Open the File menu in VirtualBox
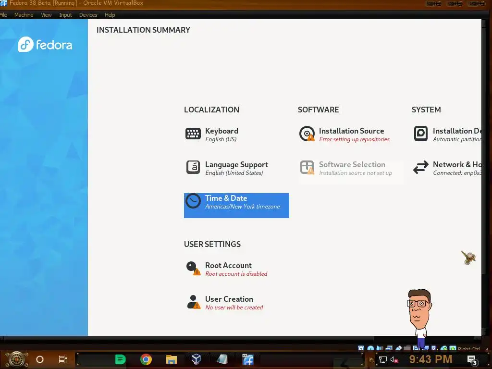This screenshot has width=492, height=369. pos(3,15)
